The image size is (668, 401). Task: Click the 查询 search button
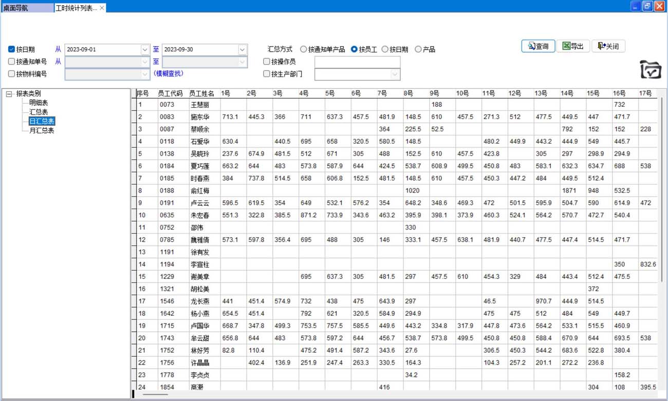(x=538, y=46)
